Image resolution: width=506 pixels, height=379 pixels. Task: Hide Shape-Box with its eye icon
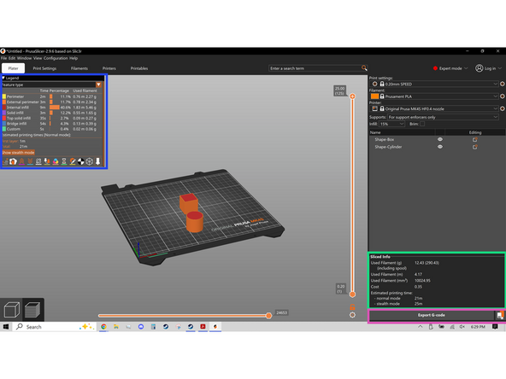click(440, 139)
